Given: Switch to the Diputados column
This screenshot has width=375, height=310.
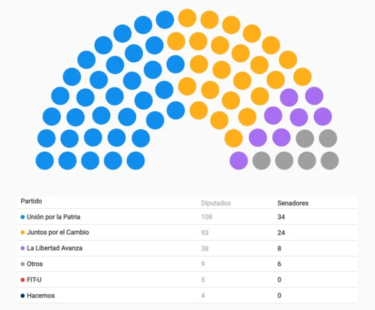Looking at the screenshot, I should (x=216, y=203).
